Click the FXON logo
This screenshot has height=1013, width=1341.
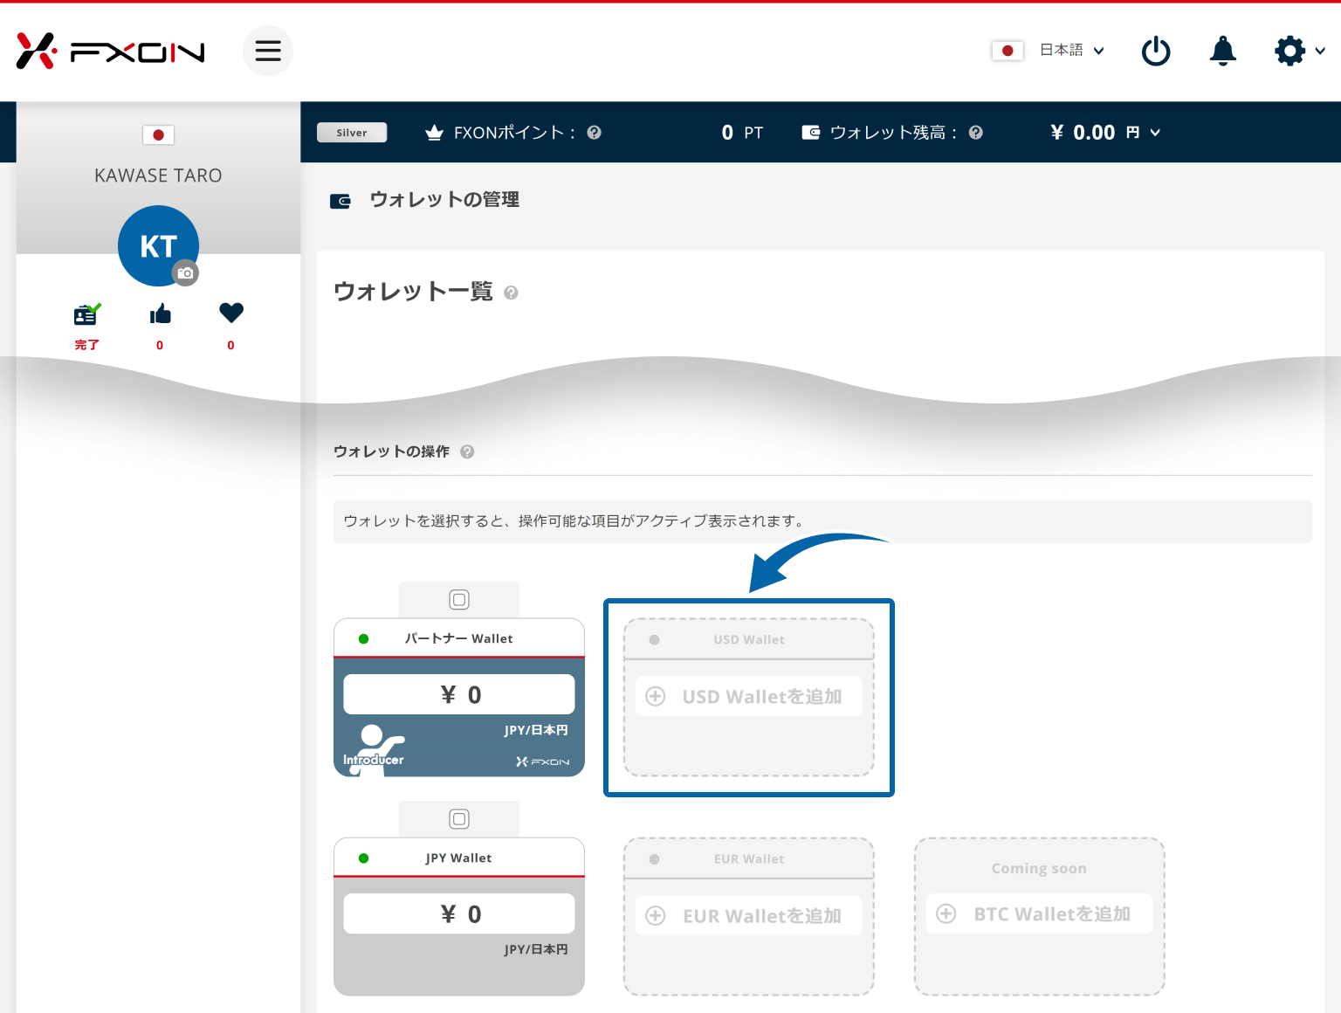(110, 51)
